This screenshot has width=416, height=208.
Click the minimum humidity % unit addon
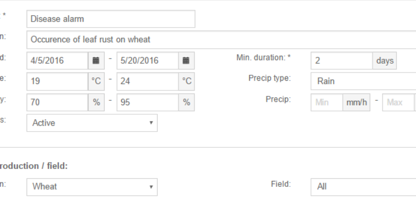click(96, 102)
